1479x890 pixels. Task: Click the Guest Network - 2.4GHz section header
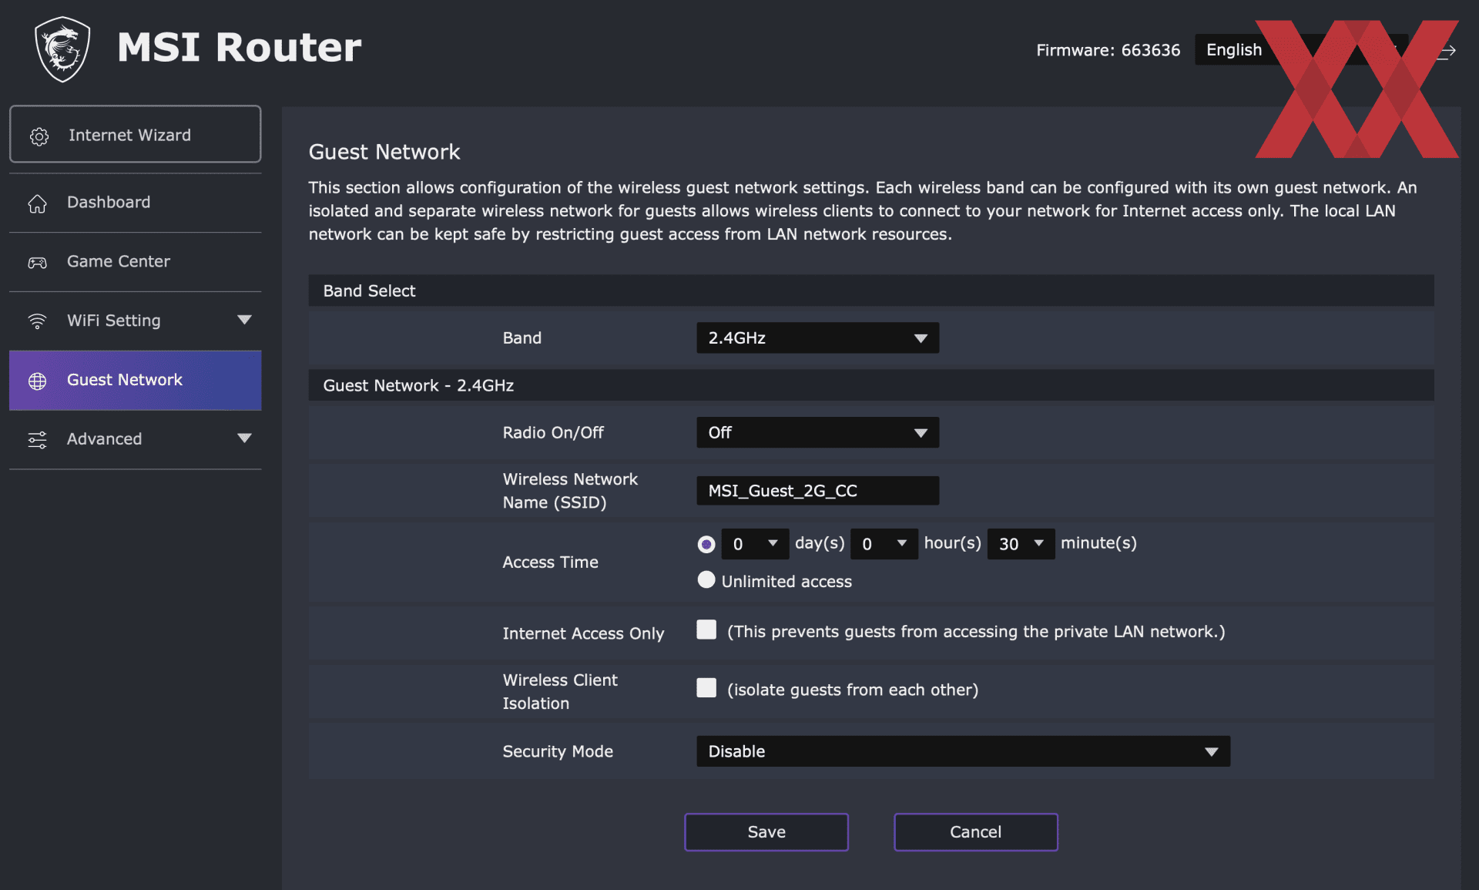(871, 385)
